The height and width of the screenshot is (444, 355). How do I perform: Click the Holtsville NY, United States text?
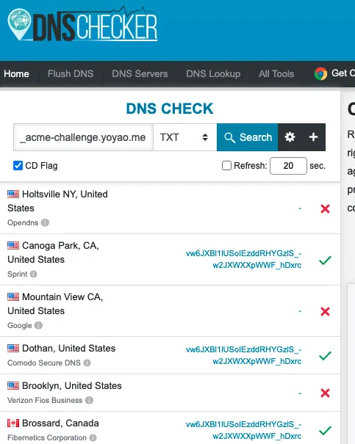(57, 201)
